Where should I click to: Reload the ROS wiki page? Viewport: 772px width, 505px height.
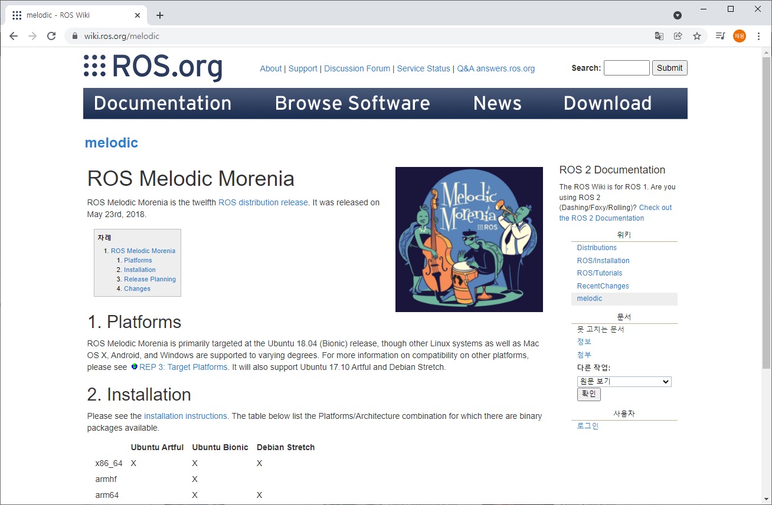pos(51,36)
